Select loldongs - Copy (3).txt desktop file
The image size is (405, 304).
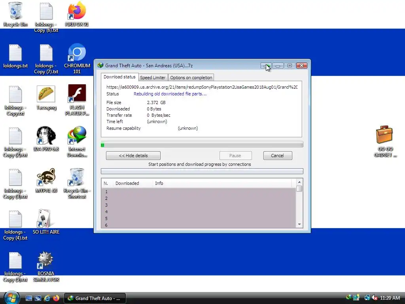pos(15,184)
